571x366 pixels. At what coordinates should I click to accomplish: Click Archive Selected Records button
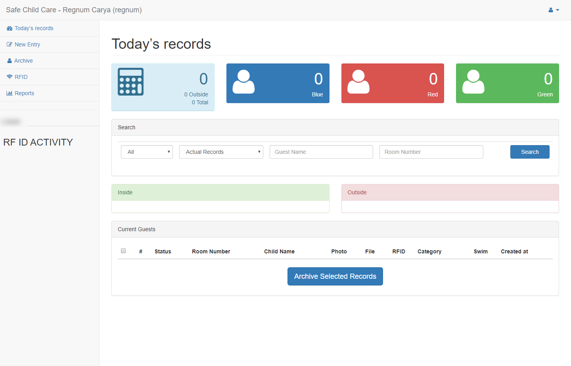(335, 276)
